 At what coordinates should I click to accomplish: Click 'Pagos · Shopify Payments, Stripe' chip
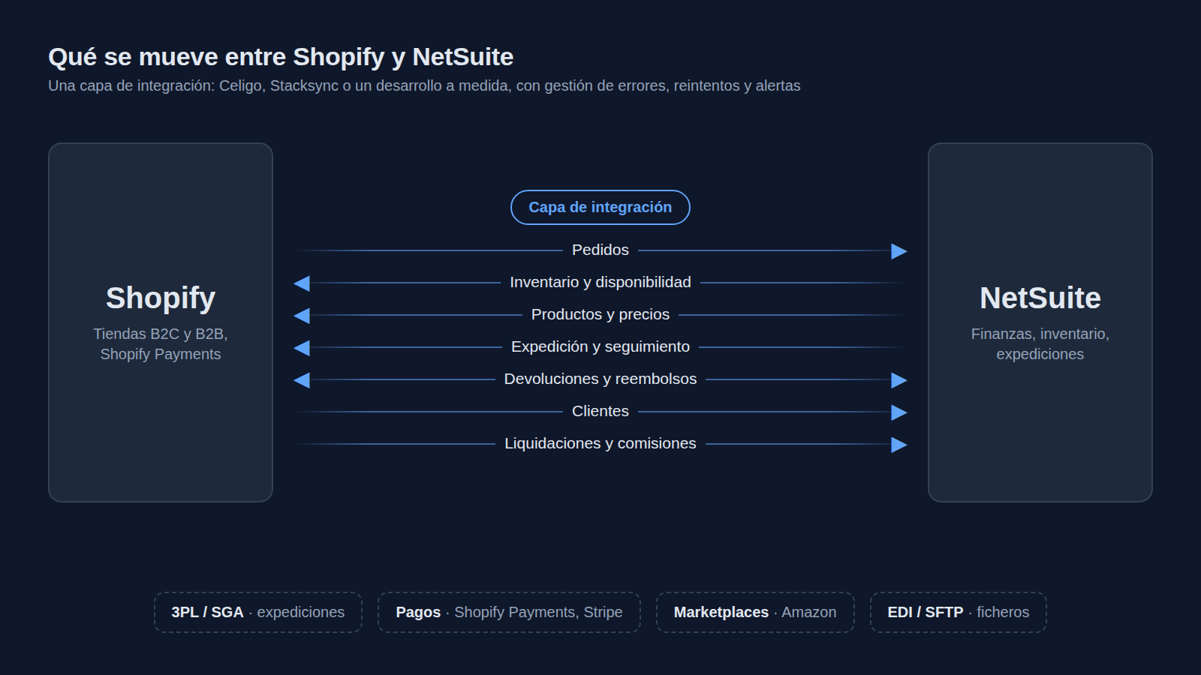509,612
